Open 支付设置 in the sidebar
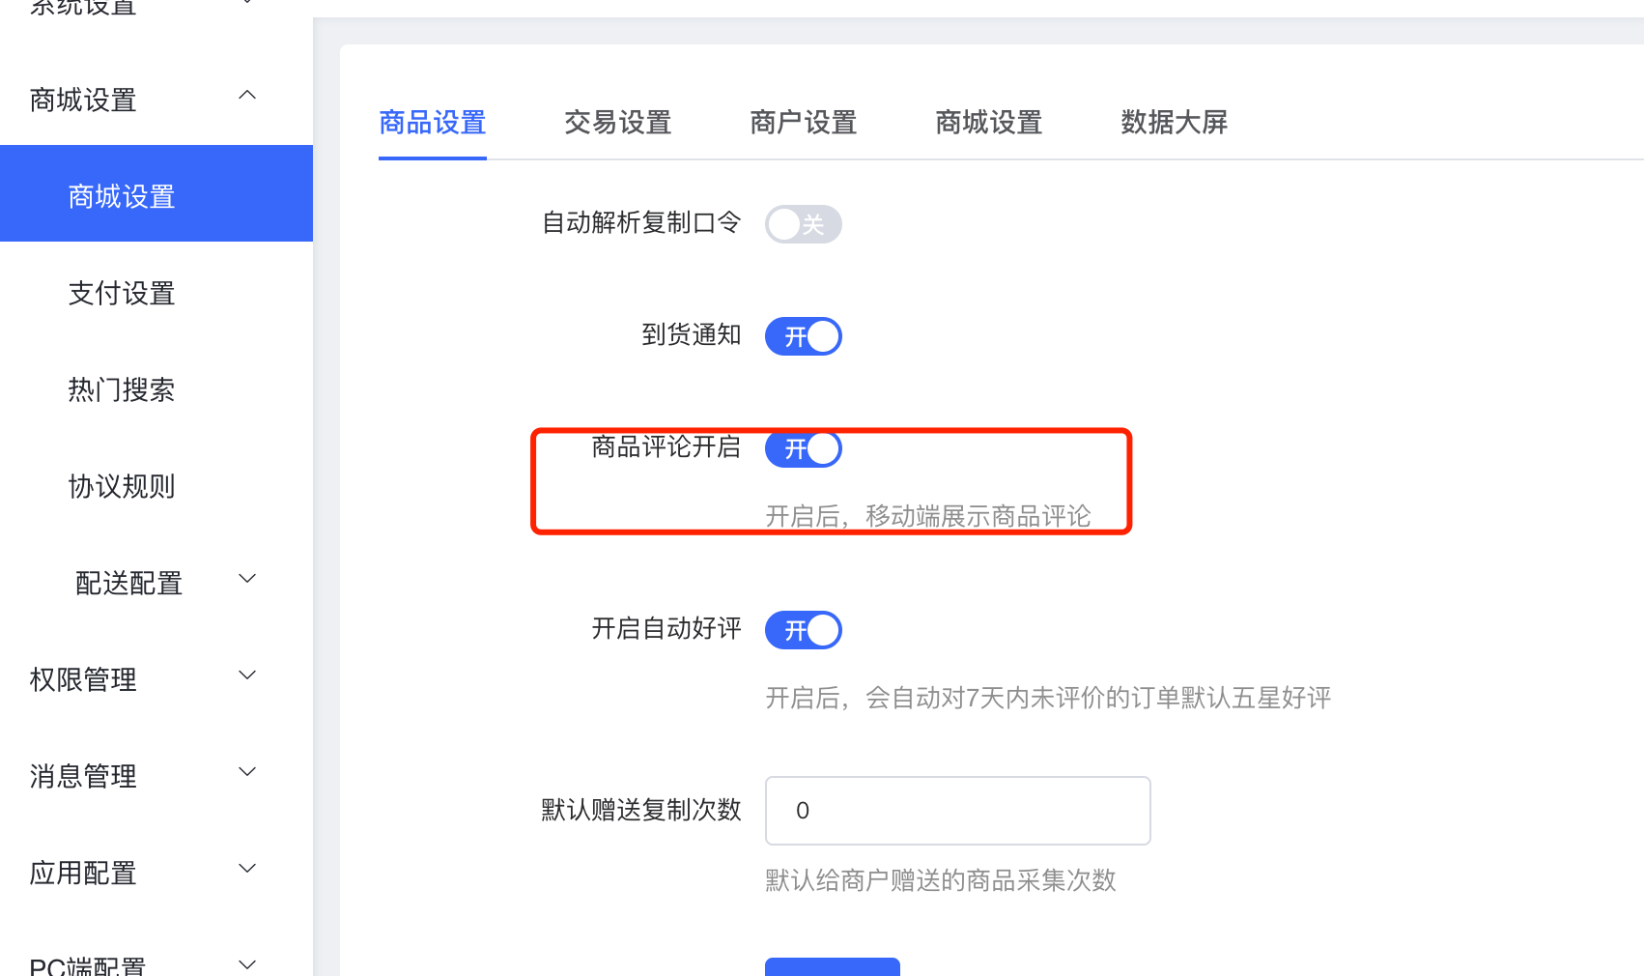The width and height of the screenshot is (1644, 976). coord(122,293)
